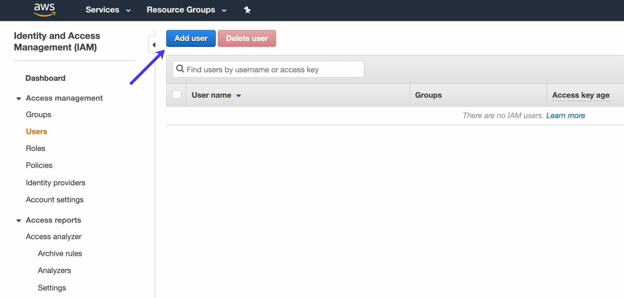
Task: Open the Learn more link
Action: (x=565, y=115)
